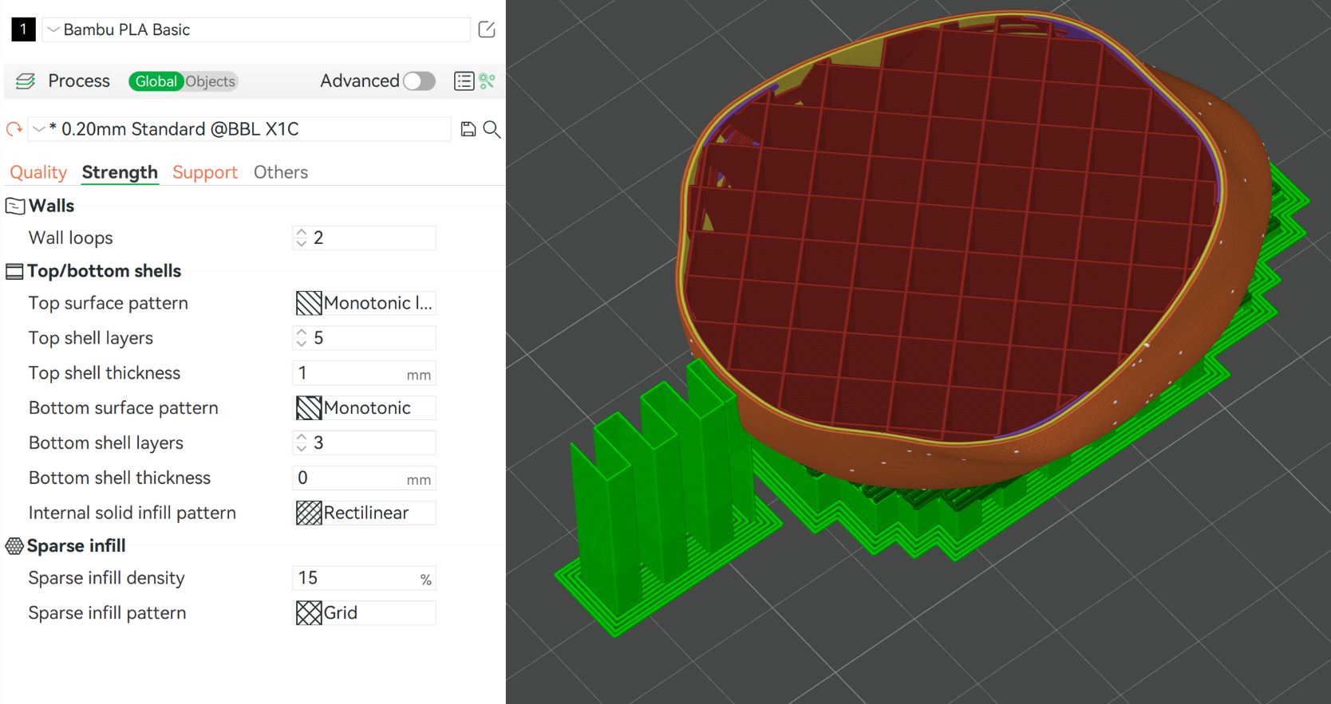Switch process scope to Objects
Image resolution: width=1331 pixels, height=704 pixels.
pos(211,81)
